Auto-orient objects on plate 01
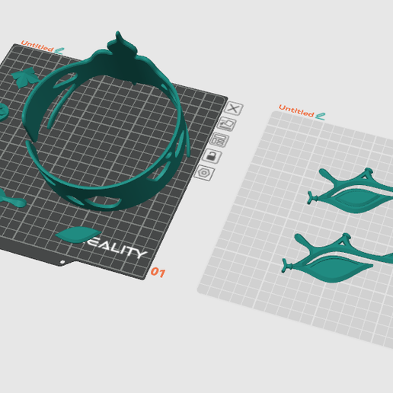The image size is (393, 393). click(226, 124)
